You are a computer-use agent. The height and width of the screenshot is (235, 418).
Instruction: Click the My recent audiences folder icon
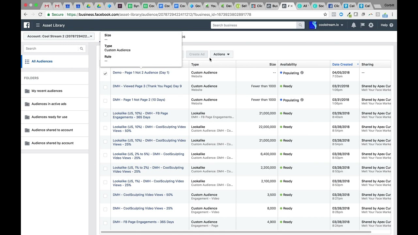(x=27, y=91)
